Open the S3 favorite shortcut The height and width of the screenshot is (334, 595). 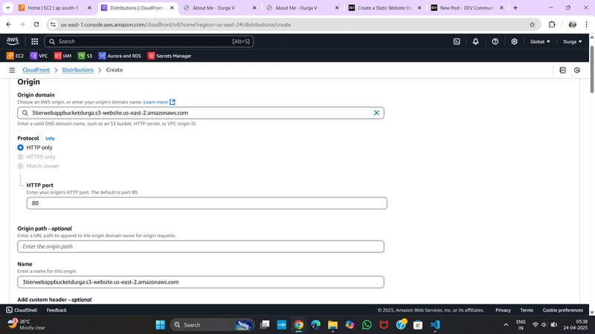tap(85, 56)
